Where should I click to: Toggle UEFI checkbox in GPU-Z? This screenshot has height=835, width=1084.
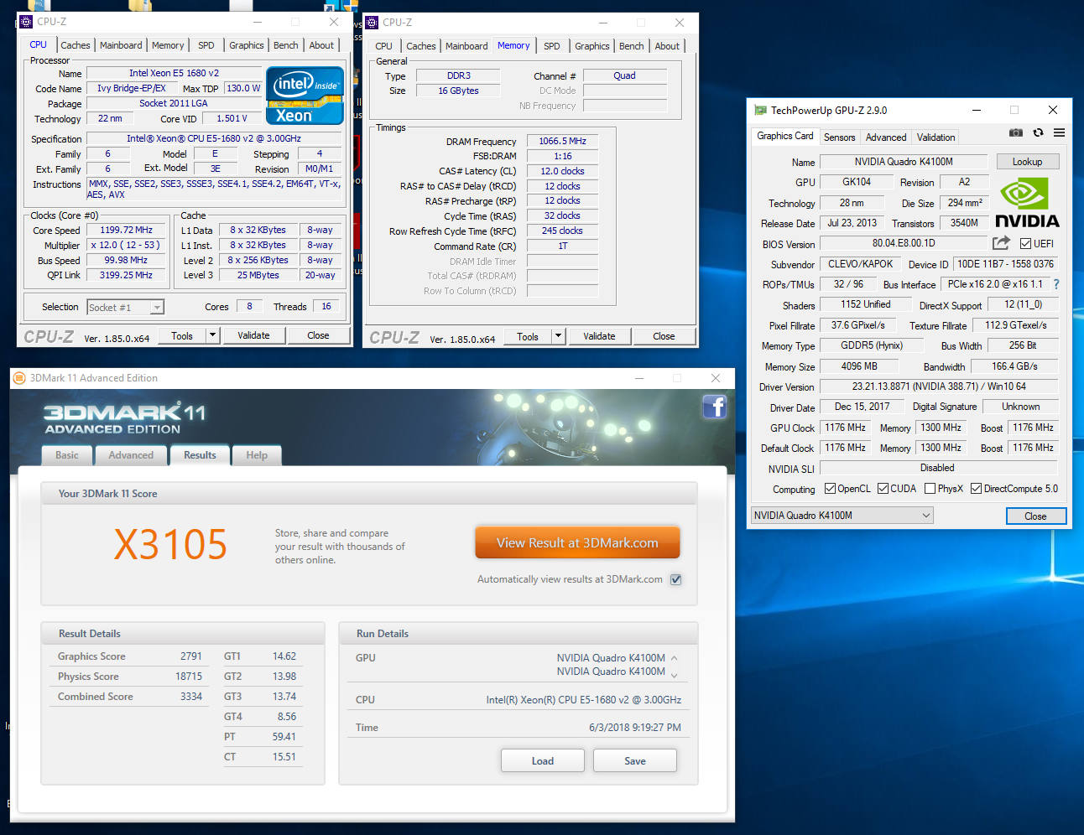coord(1025,243)
